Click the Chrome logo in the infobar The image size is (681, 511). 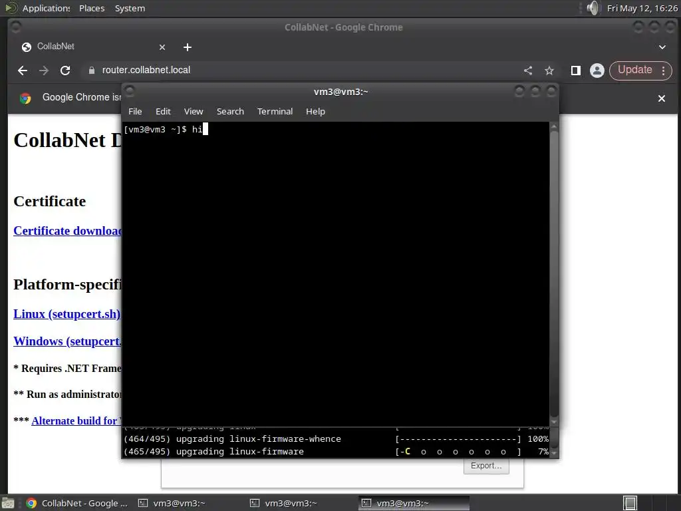(x=25, y=98)
